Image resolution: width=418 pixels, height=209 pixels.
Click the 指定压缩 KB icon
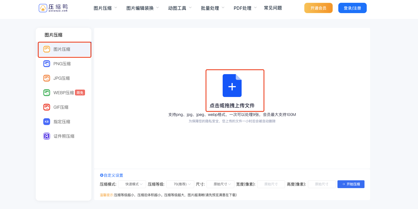coord(47,122)
